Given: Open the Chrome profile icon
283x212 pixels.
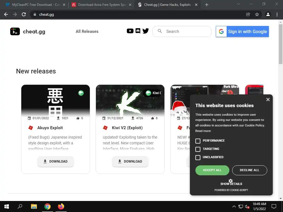Looking at the screenshot, I should [268, 14].
